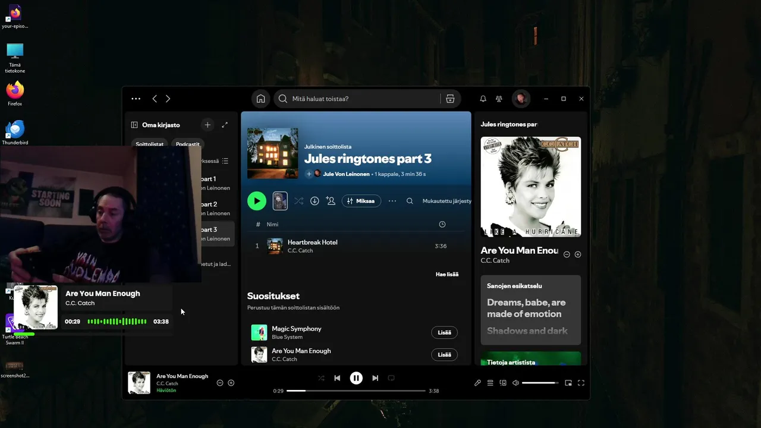Expand the library to full view
The image size is (761, 428).
[x=225, y=125]
